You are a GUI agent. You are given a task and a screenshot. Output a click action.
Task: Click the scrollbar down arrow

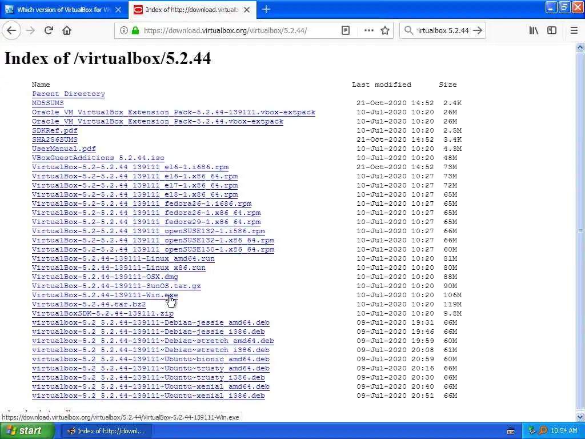point(580,417)
